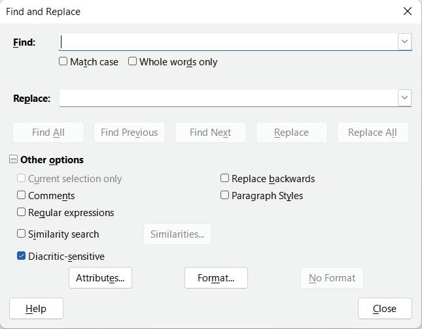Turn on Similarity search
The width and height of the screenshot is (422, 329).
tap(22, 234)
